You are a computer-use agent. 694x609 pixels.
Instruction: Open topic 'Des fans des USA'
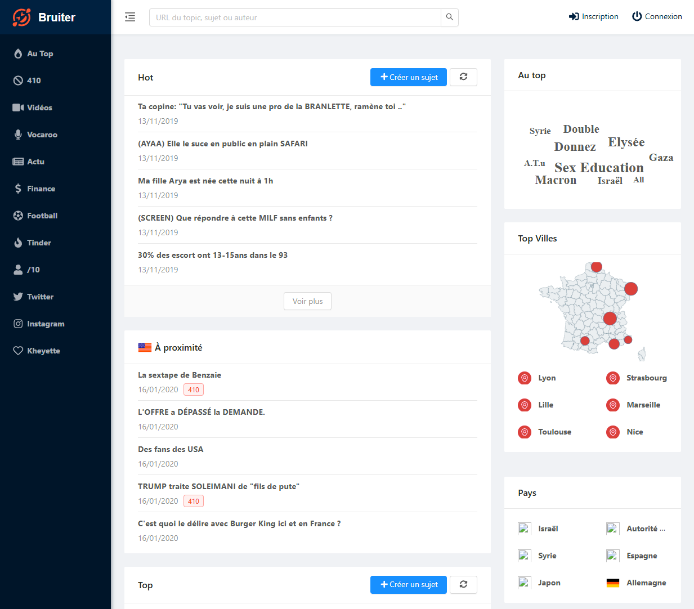tap(171, 449)
